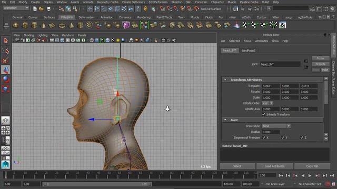Image resolution: width=337 pixels, height=189 pixels.
Task: Toggle wireframe display cube icon
Action: coord(92,40)
